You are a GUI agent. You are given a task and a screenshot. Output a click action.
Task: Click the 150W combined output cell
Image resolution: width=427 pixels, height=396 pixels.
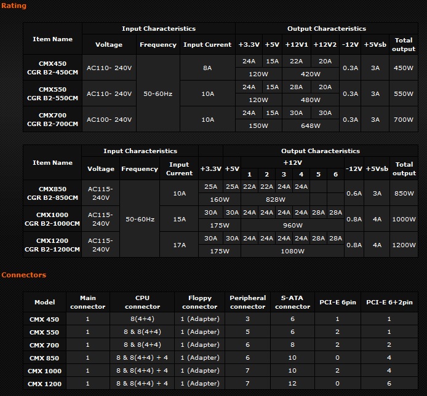point(258,125)
